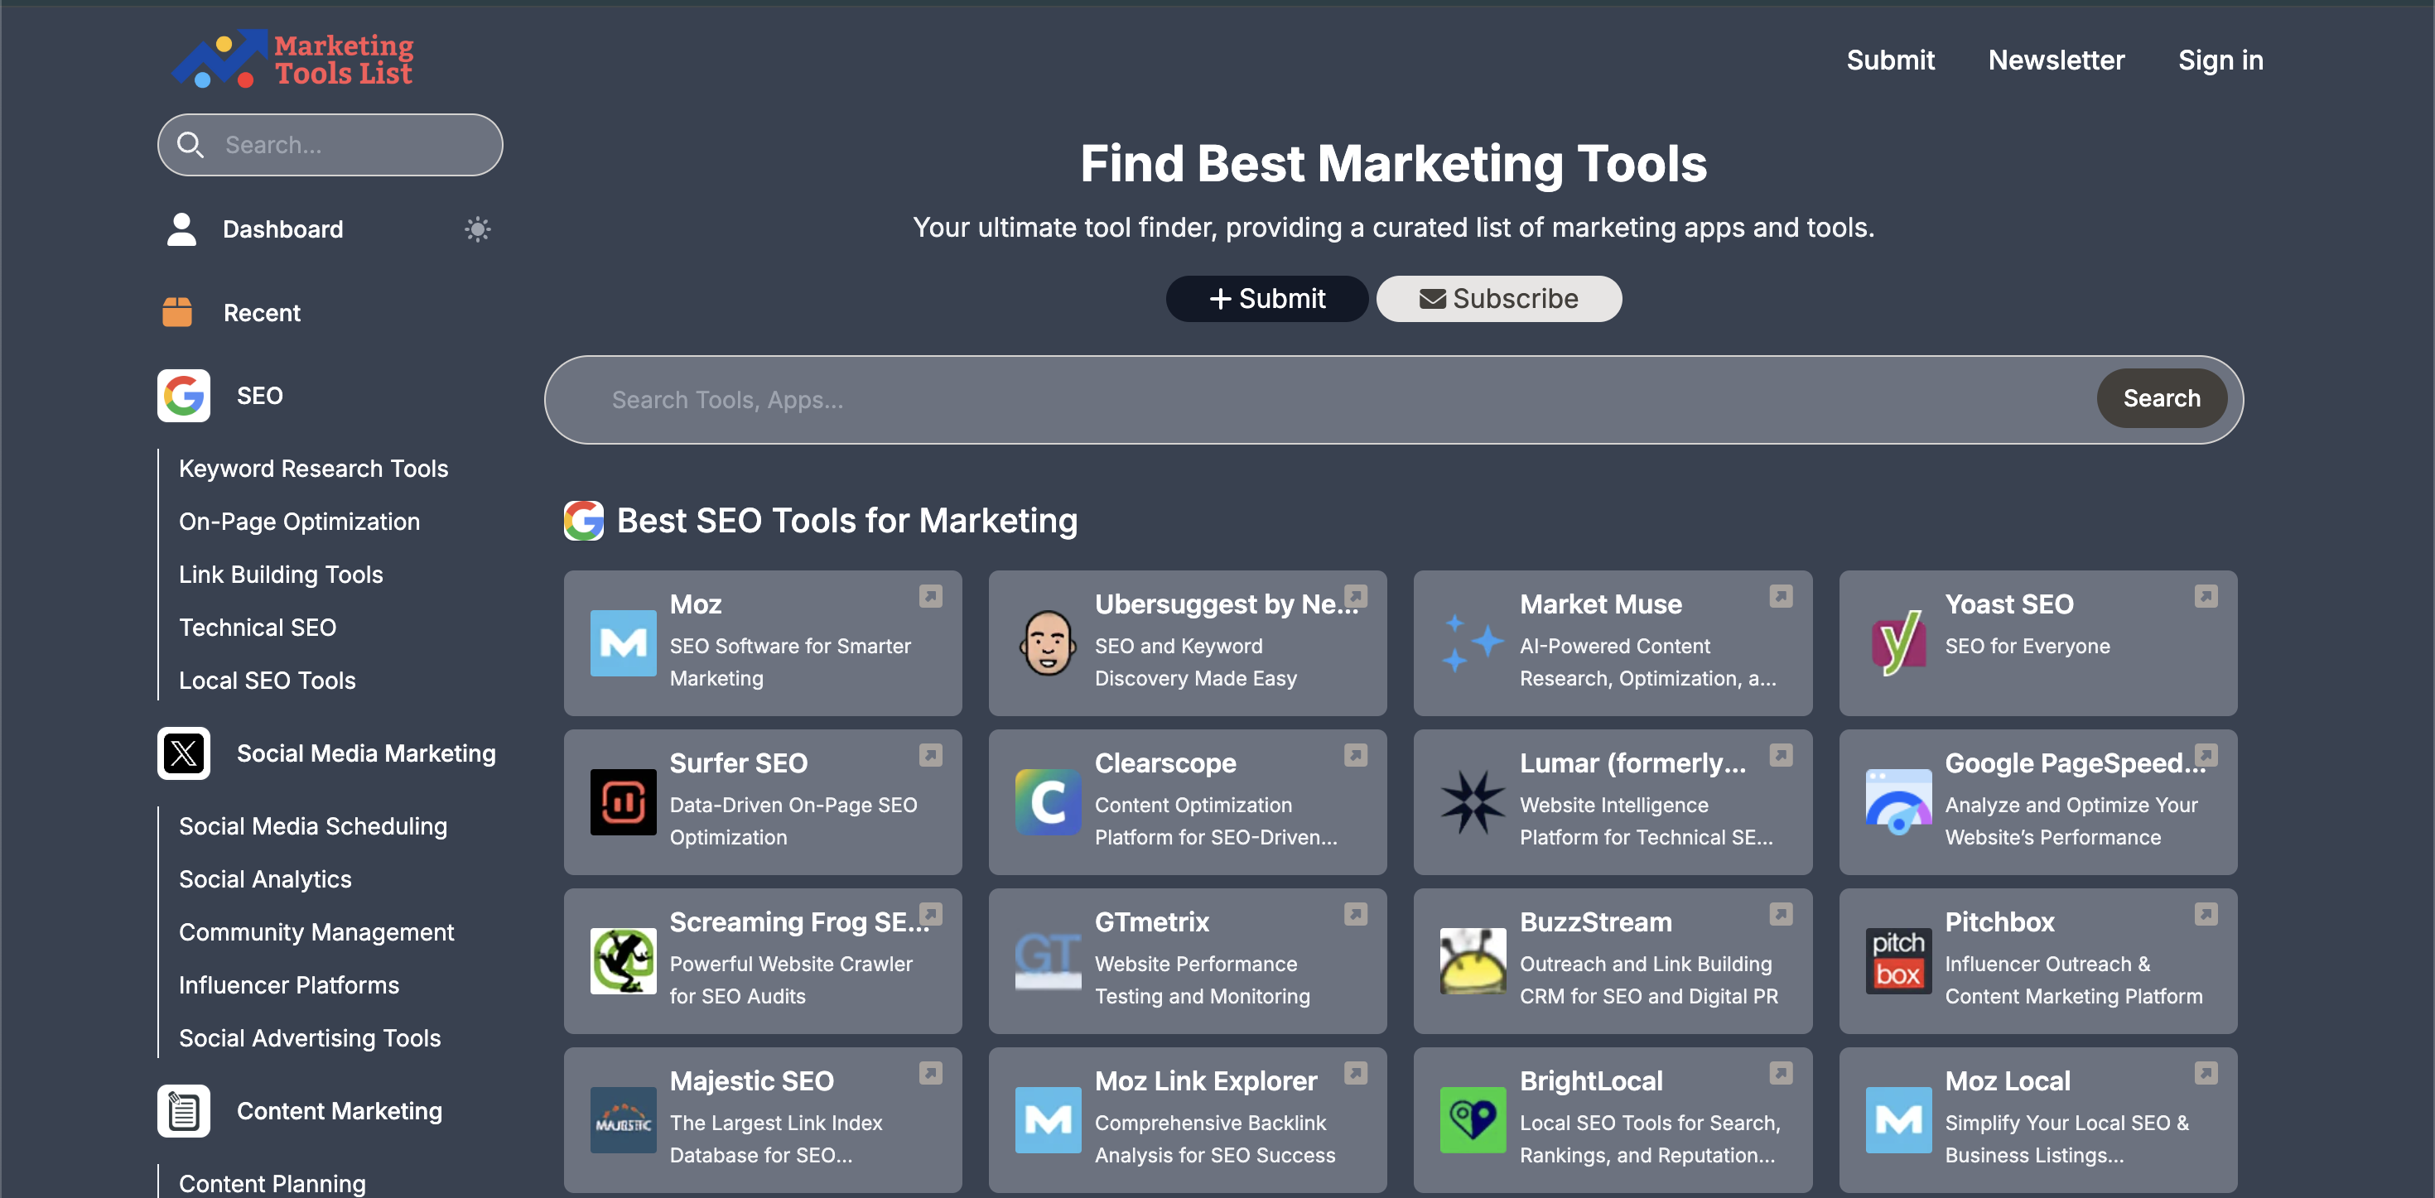Image resolution: width=2435 pixels, height=1198 pixels.
Task: Click the Lumar star logo icon
Action: tap(1473, 802)
